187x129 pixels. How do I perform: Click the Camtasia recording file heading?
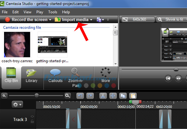point(22,28)
